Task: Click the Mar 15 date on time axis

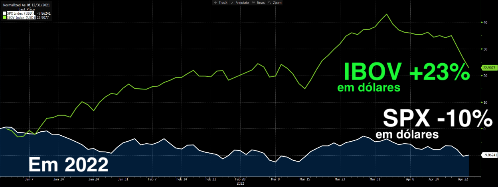Action: pyautogui.click(x=304, y=179)
